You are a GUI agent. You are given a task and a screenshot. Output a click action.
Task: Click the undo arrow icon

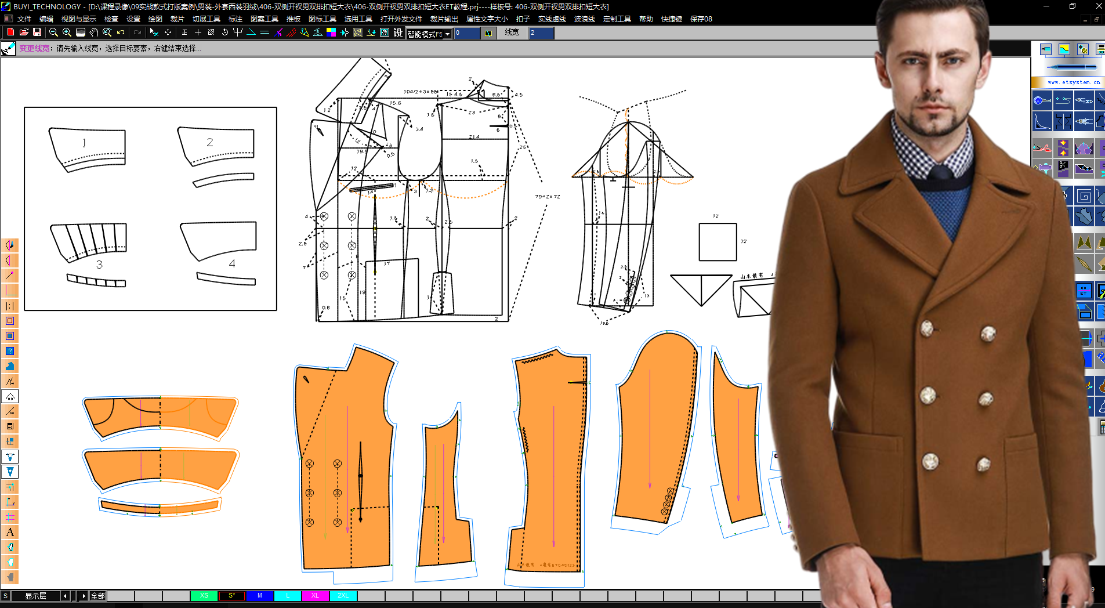(x=121, y=32)
